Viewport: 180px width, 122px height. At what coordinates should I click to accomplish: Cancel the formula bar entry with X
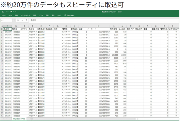18,20
